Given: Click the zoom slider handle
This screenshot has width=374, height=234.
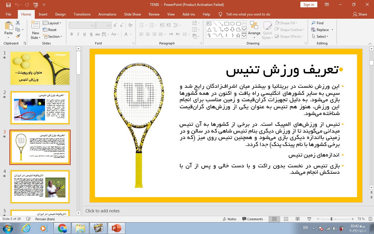Looking at the screenshot, I should 331,219.
